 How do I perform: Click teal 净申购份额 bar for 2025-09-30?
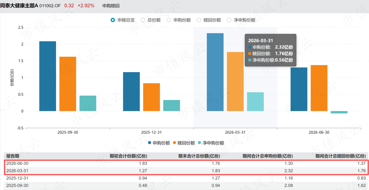(88, 103)
